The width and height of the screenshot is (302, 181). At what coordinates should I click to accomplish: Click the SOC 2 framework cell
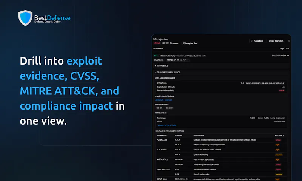coord(162,150)
